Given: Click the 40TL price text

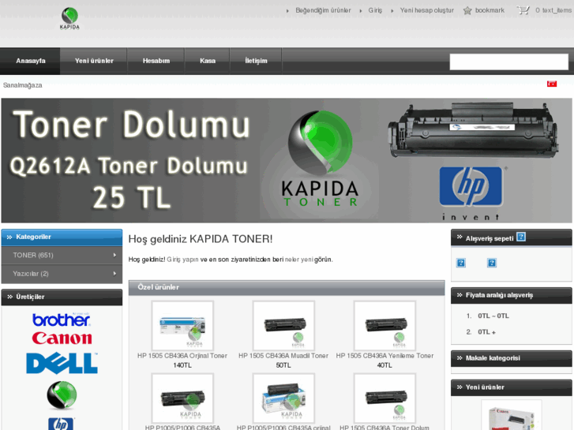Looking at the screenshot, I should point(385,365).
